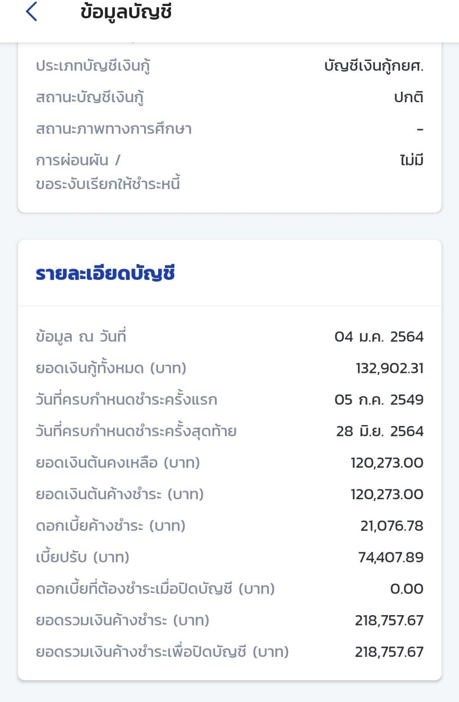Select the ประเภทบัญชีเงินกู้ label
The image size is (459, 702).
click(93, 66)
